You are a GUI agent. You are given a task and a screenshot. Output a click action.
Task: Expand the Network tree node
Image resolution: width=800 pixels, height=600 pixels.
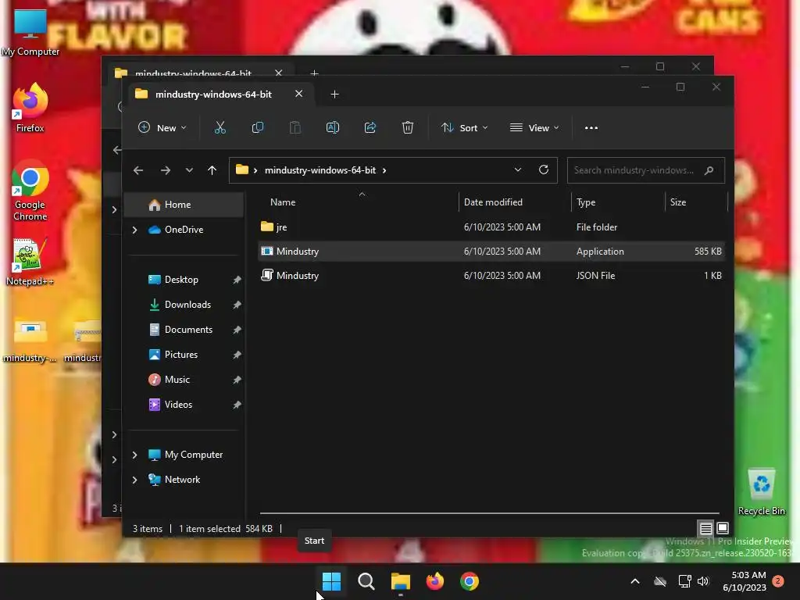click(x=134, y=480)
